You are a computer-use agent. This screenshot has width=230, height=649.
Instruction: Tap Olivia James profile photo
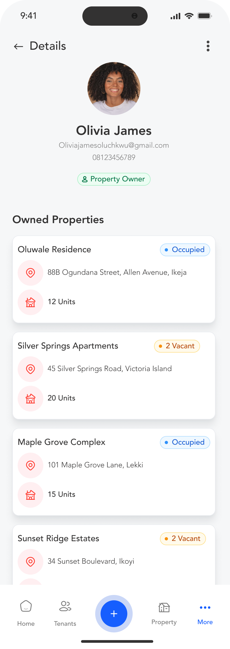(114, 89)
